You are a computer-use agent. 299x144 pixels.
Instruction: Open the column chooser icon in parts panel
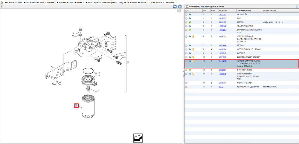click(x=297, y=7)
